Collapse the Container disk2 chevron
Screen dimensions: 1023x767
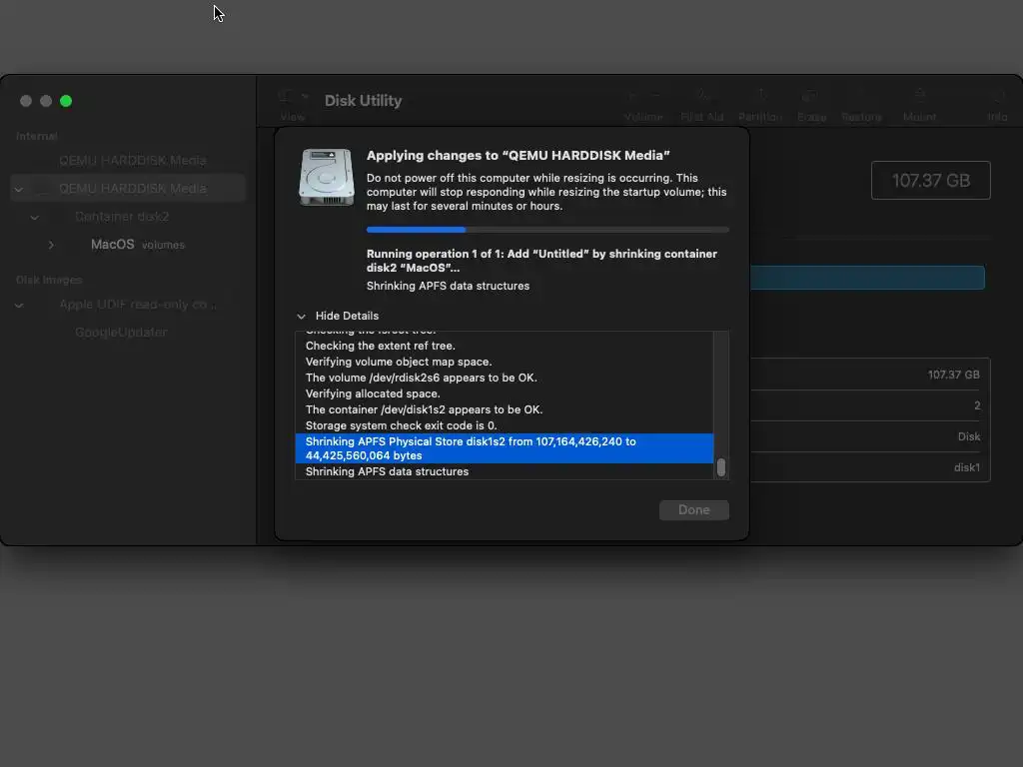tap(35, 217)
